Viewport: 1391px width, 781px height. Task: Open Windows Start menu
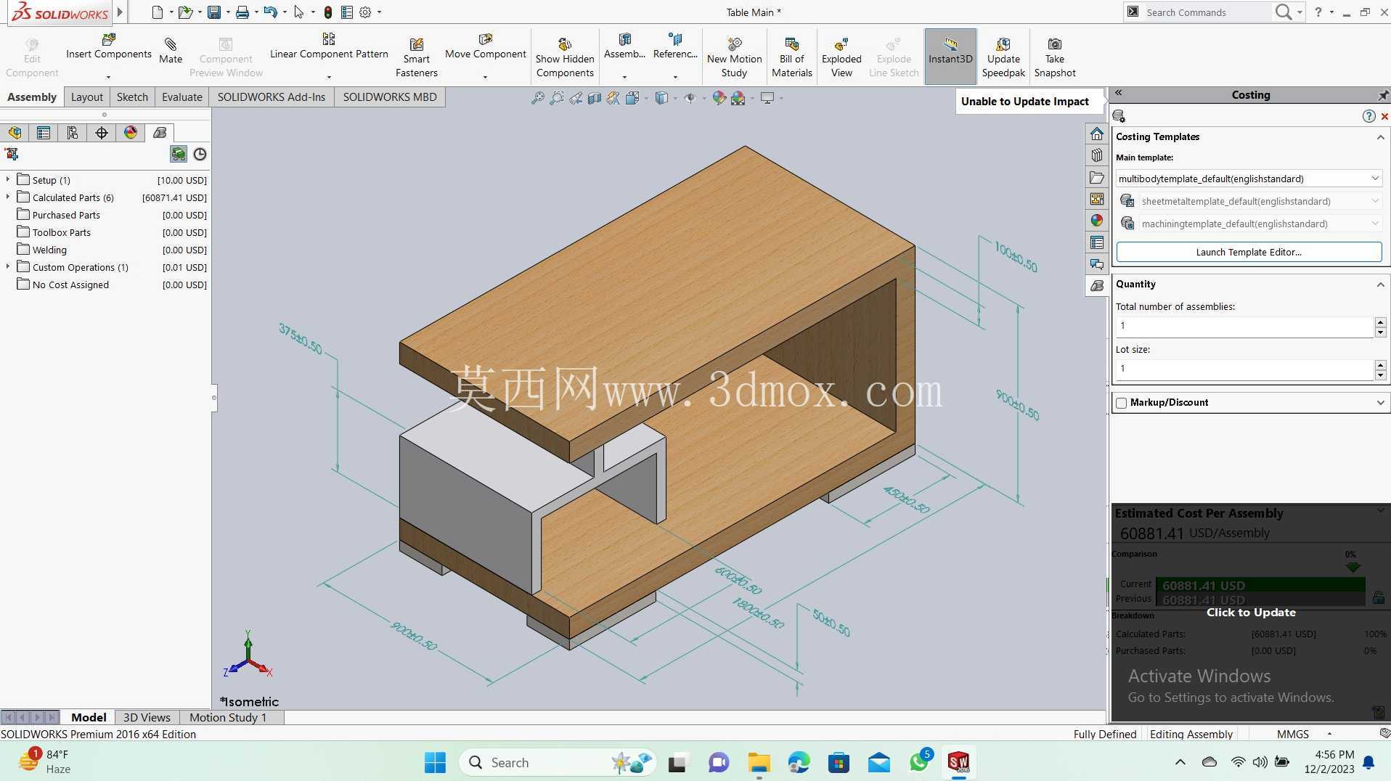click(435, 762)
